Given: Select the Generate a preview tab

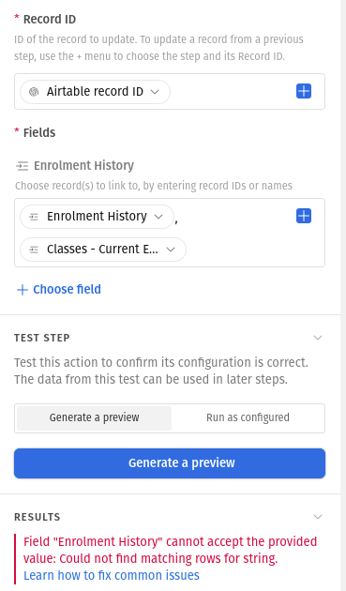Looking at the screenshot, I should (x=94, y=418).
